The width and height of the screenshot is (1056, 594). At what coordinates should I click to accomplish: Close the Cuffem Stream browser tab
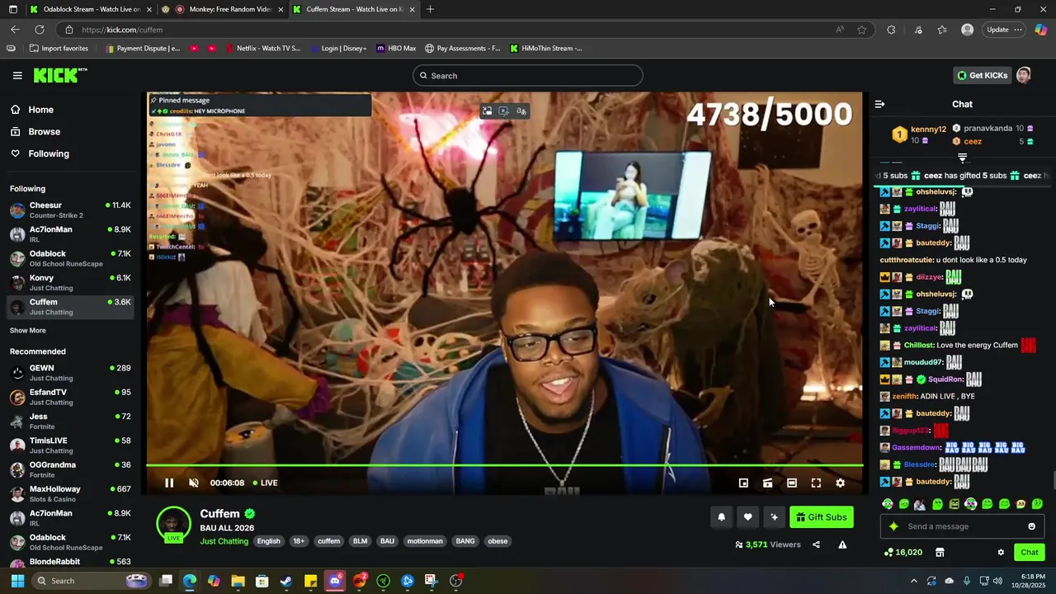click(412, 9)
